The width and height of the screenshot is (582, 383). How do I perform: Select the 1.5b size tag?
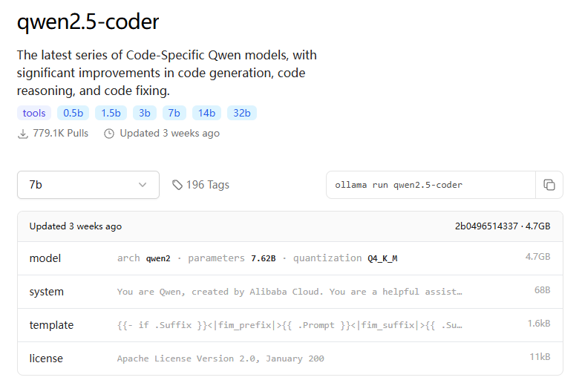click(x=111, y=113)
